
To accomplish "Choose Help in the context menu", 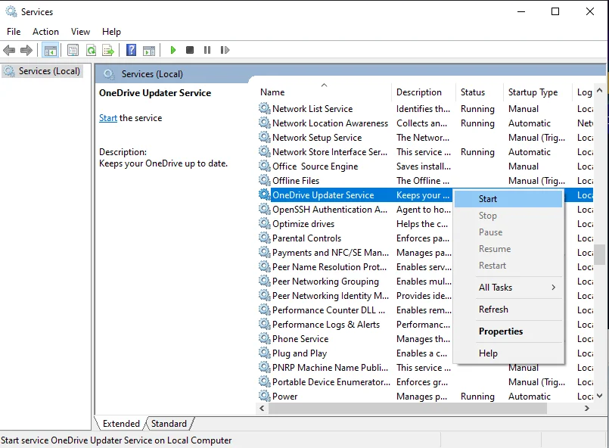I will pyautogui.click(x=508, y=353).
